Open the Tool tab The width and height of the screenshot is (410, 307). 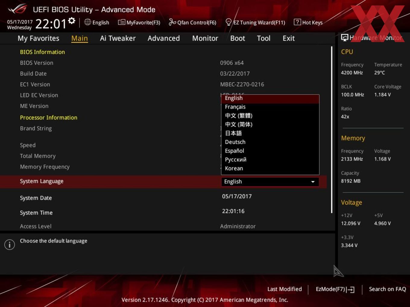click(263, 39)
